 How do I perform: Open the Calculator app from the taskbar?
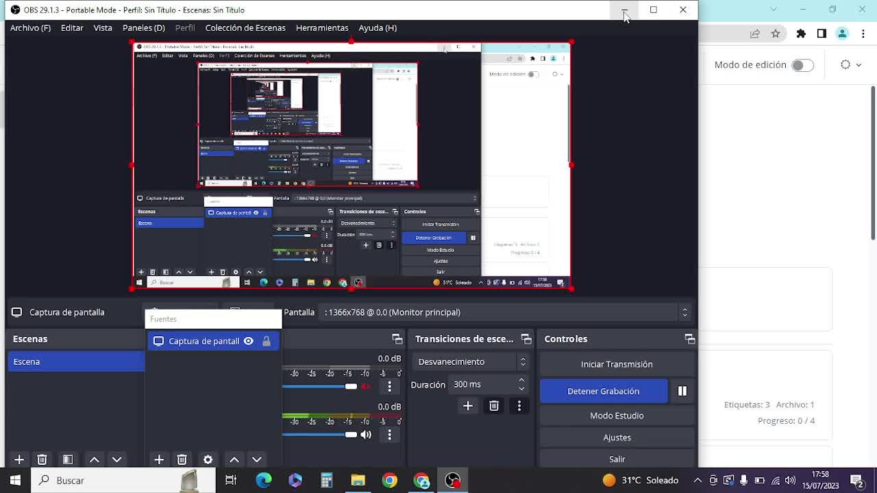coord(327,480)
